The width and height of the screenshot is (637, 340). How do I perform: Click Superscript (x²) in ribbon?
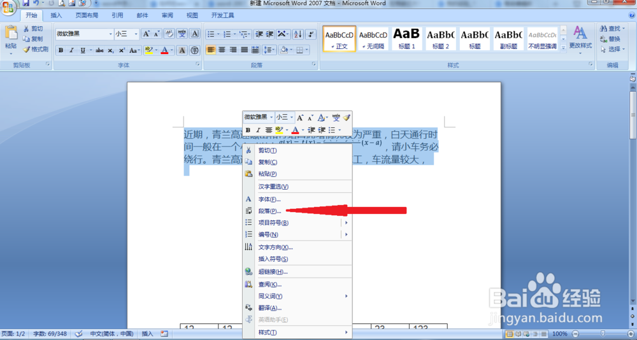pyautogui.click(x=121, y=50)
